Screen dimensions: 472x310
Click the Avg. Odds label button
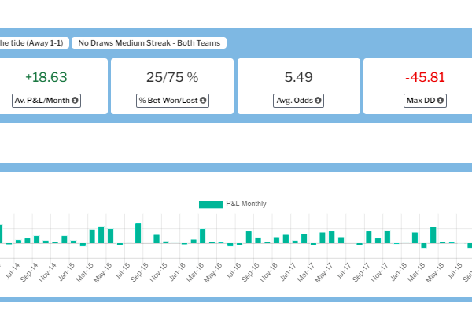point(298,101)
